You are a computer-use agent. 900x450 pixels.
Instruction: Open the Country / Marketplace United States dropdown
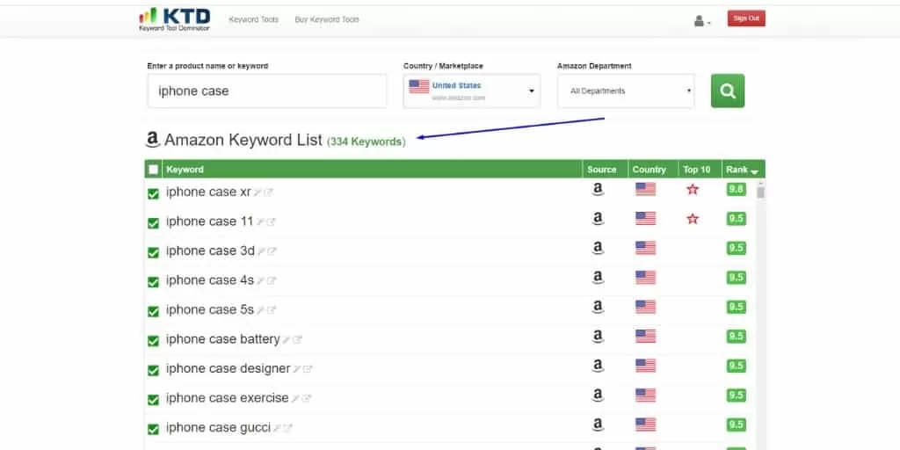pos(472,91)
